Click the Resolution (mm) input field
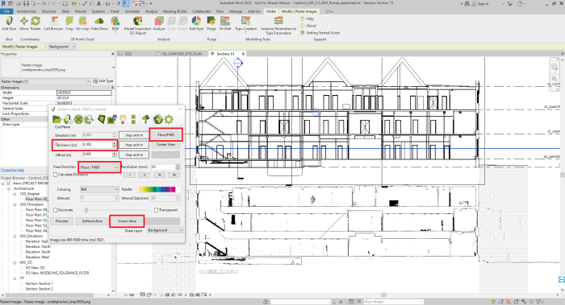Screen dimensions: 565x305 click(x=163, y=167)
